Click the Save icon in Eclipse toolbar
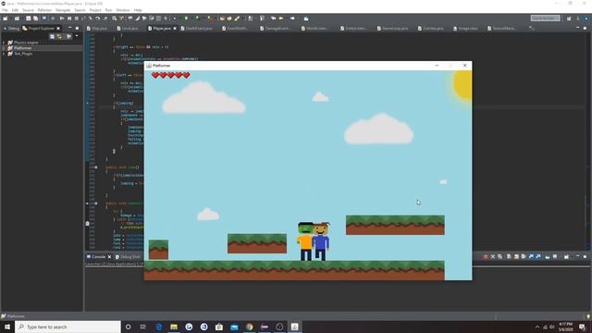Image resolution: width=592 pixels, height=333 pixels. (29, 18)
